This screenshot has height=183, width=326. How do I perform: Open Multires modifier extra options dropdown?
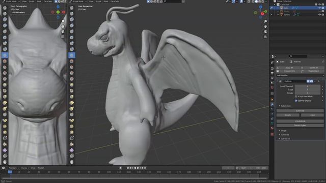[315, 81]
